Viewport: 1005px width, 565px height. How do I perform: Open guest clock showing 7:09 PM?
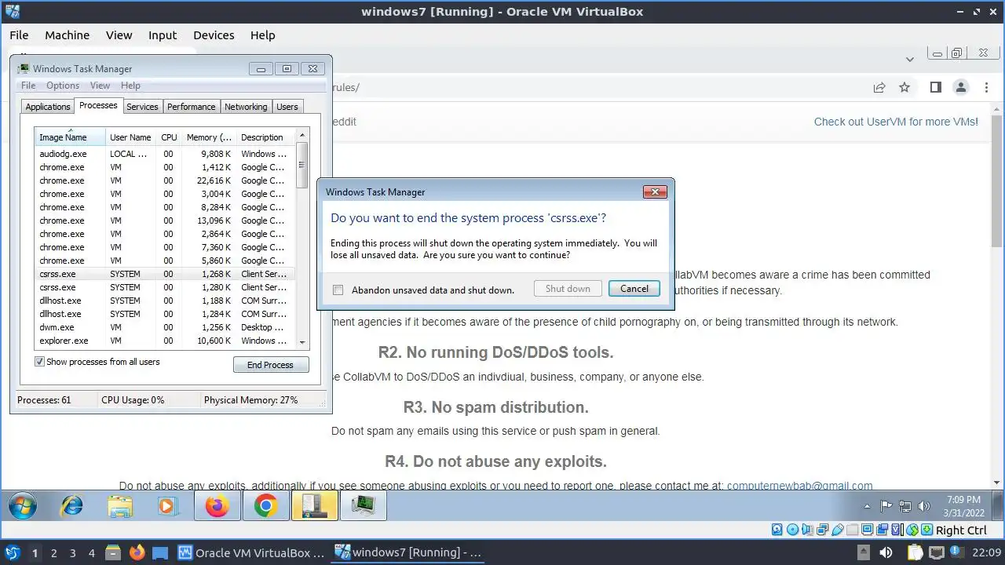963,506
